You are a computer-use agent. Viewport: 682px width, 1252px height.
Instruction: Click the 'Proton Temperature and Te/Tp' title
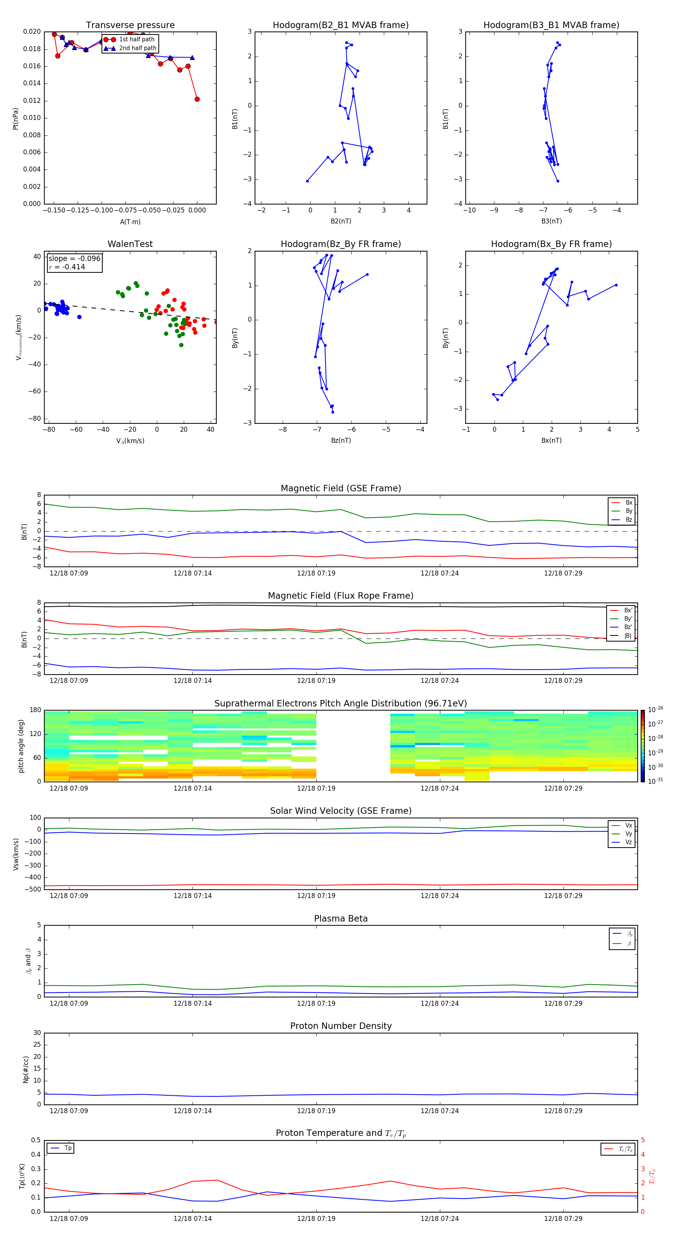point(341,1133)
